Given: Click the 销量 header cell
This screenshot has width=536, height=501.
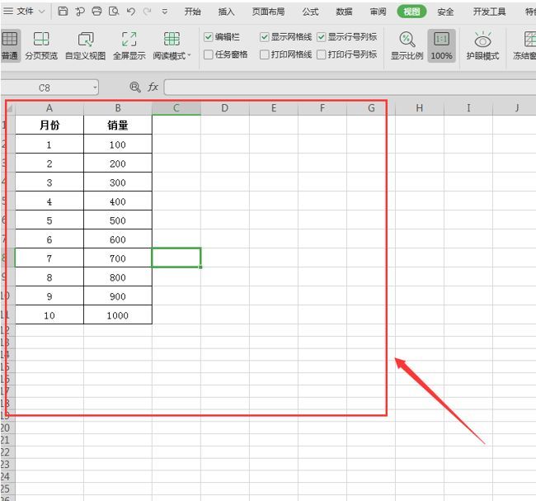Looking at the screenshot, I should (x=118, y=125).
